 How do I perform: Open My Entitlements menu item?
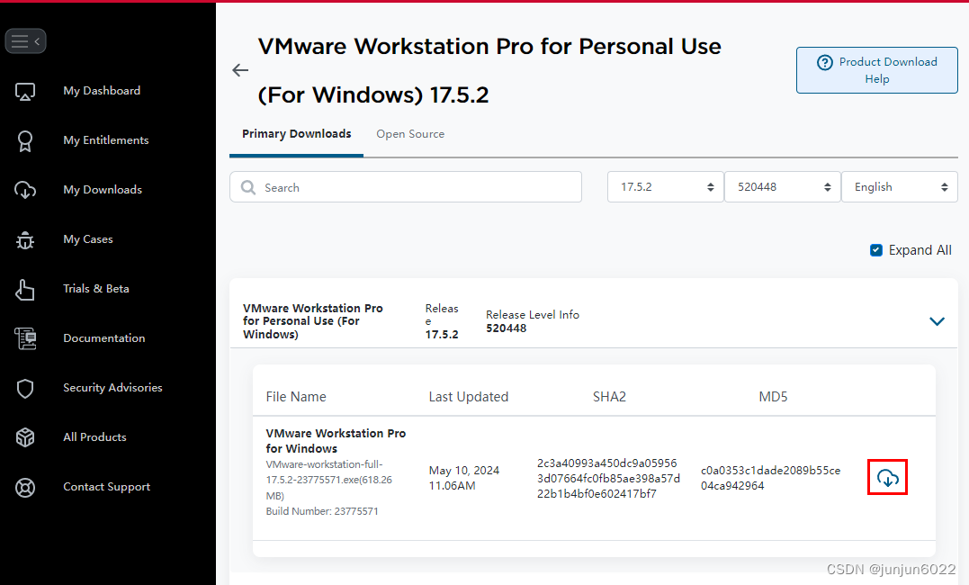(105, 140)
